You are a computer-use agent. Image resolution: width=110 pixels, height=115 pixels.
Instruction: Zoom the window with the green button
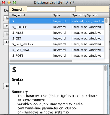[14, 2]
